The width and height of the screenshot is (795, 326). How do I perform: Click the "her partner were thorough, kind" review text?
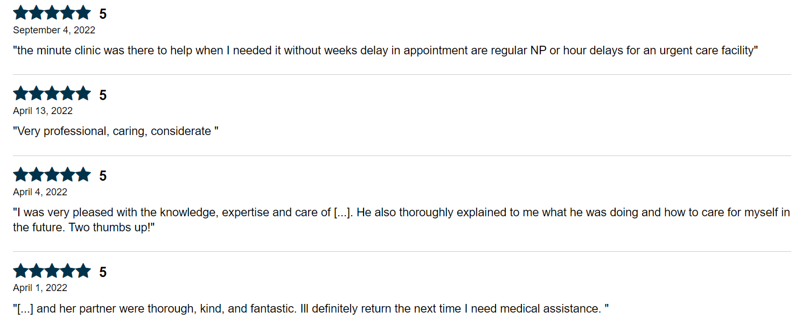pos(311,309)
